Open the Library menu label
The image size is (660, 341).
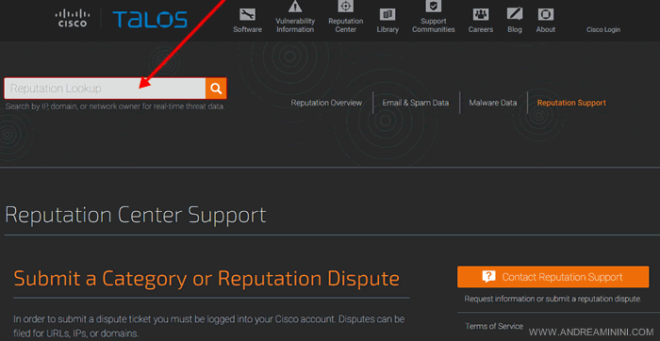[388, 29]
